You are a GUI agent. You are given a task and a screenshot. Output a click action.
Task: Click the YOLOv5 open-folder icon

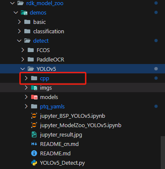click(x=31, y=69)
